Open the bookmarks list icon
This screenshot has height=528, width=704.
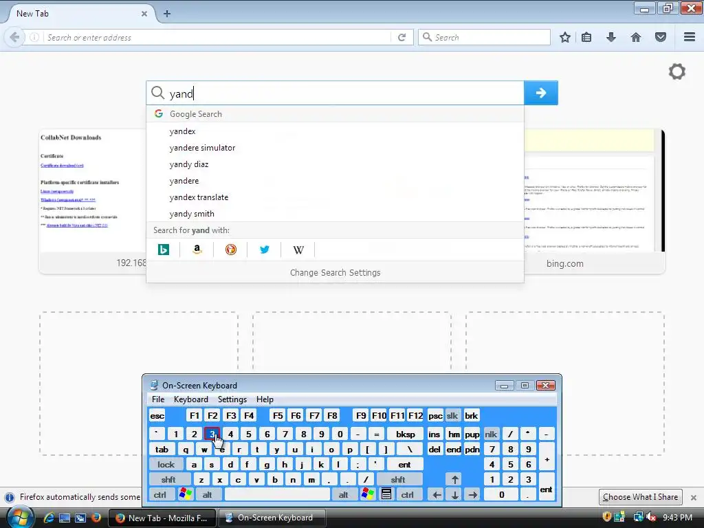(586, 37)
